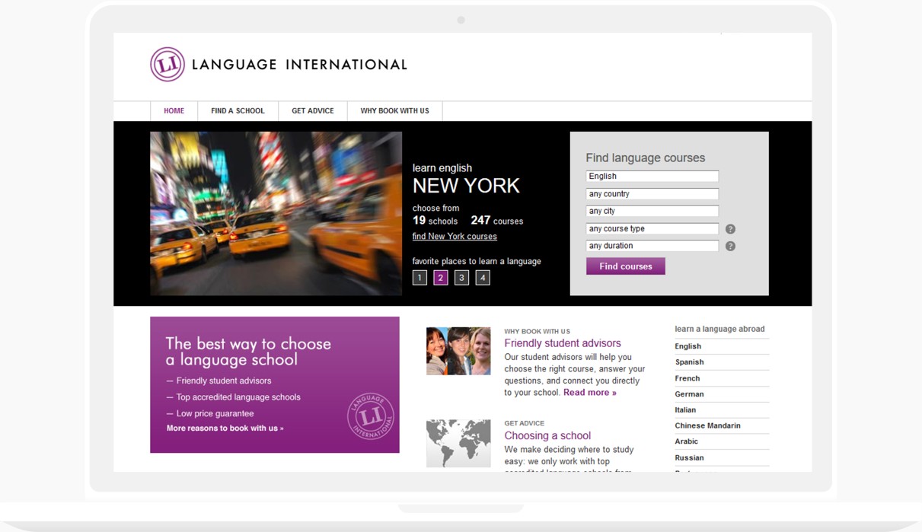Viewport: 922px width, 532px height.
Task: Follow the find New York courses link
Action: coord(455,237)
